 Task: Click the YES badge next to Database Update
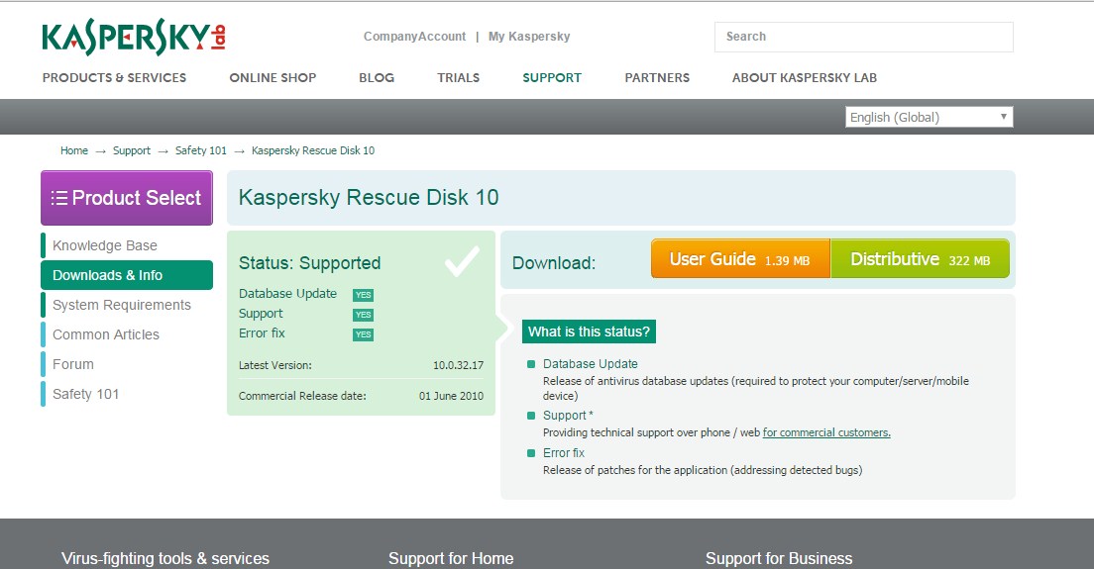363,295
